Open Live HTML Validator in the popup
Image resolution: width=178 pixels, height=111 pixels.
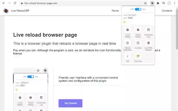pos(148,46)
